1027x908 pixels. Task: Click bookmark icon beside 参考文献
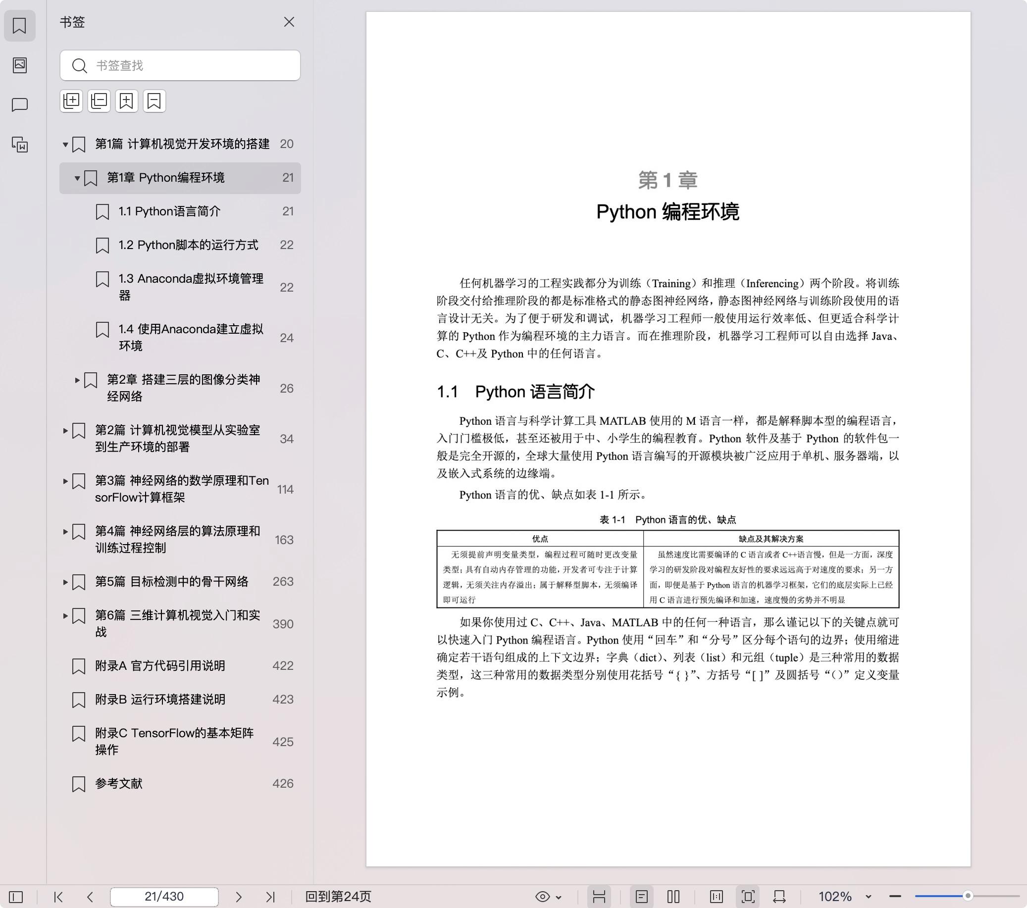[79, 784]
